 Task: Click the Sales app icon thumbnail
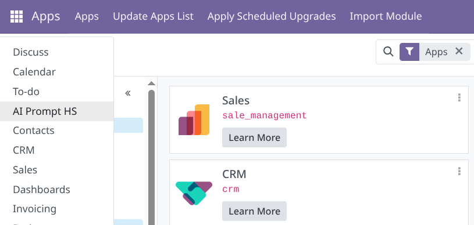[194, 119]
